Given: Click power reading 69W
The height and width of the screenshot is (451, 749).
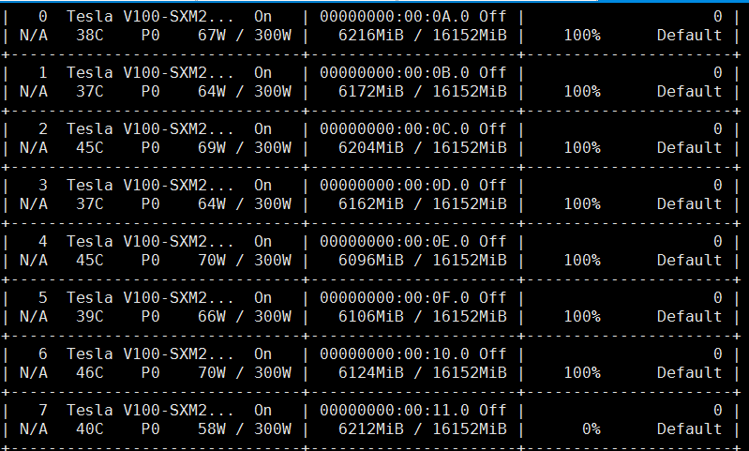Looking at the screenshot, I should tap(212, 148).
